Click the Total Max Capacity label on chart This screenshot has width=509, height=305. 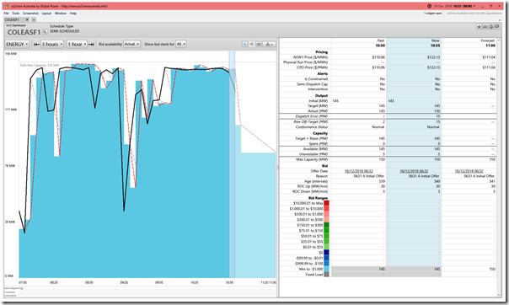[40, 65]
